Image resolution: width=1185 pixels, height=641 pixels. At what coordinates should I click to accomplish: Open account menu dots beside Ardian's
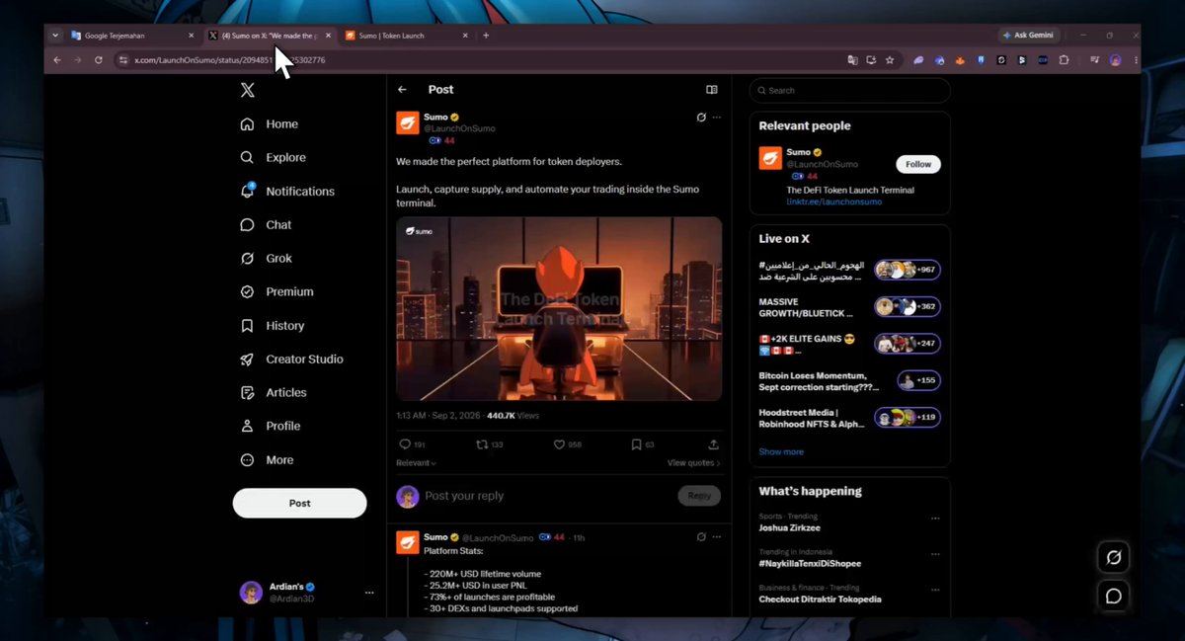[369, 593]
